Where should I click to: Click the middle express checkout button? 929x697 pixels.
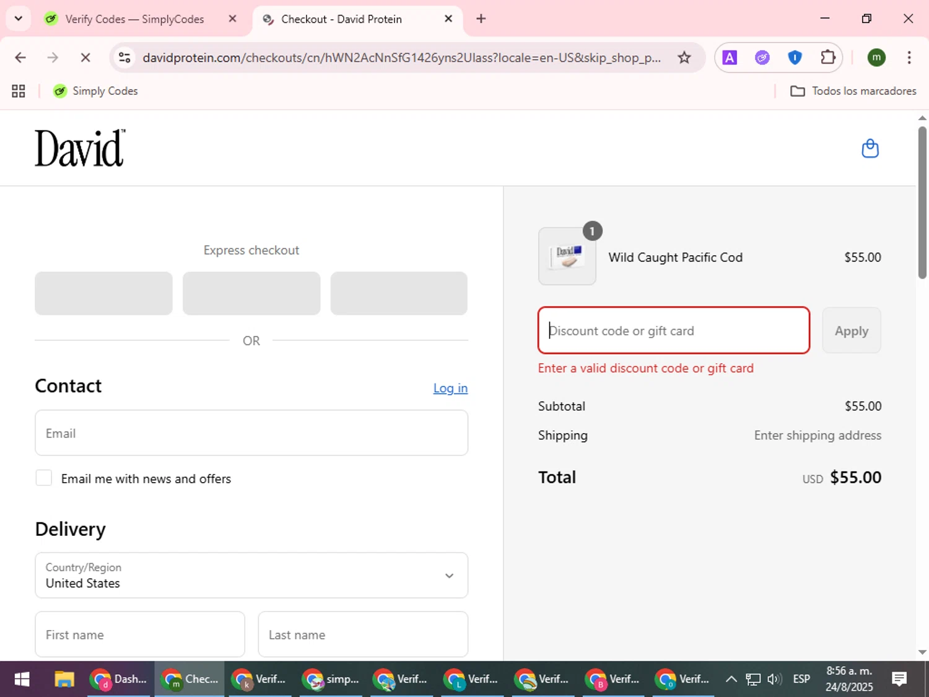pyautogui.click(x=251, y=293)
